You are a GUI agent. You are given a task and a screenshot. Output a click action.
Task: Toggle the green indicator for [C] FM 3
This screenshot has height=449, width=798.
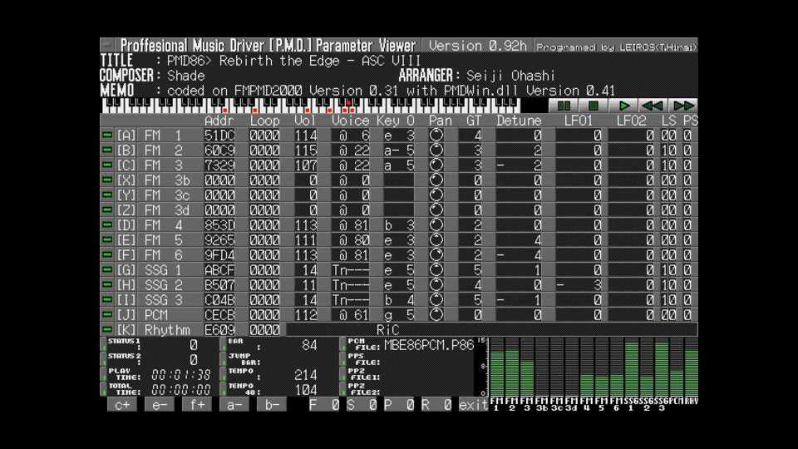point(107,165)
